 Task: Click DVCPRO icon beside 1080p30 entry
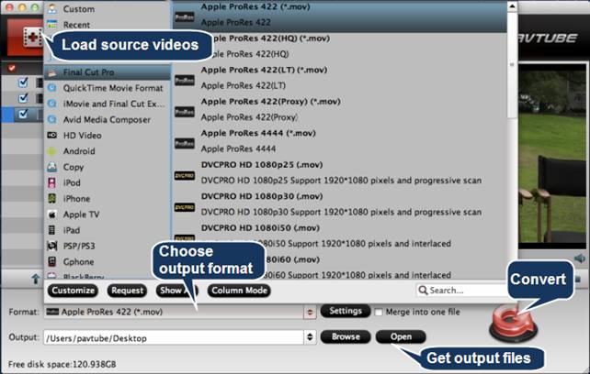tap(185, 207)
